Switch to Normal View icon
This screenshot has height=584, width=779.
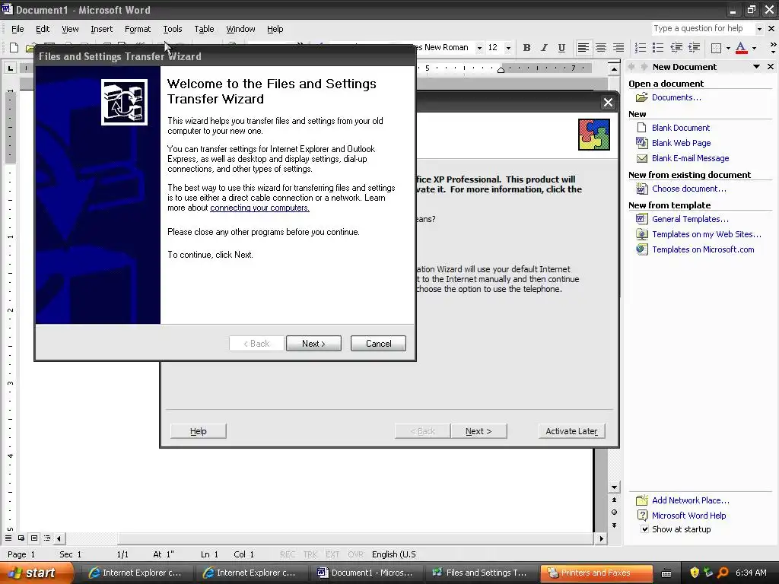[8, 538]
